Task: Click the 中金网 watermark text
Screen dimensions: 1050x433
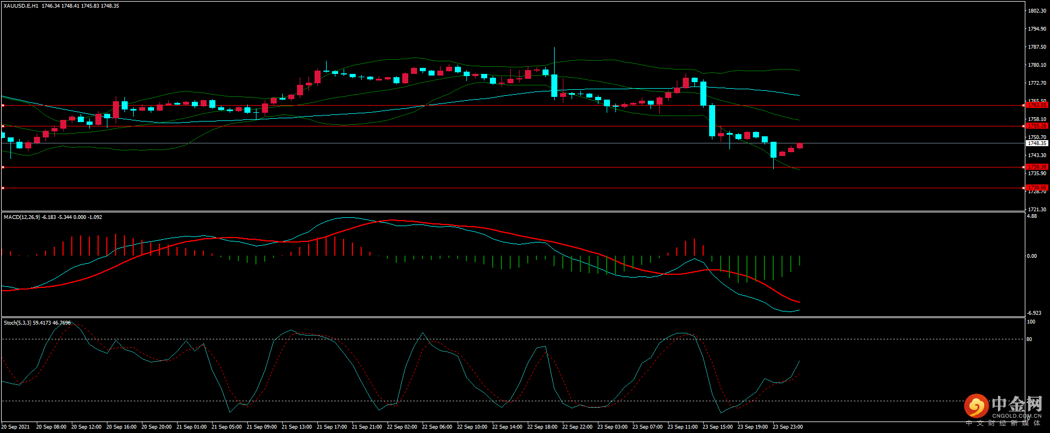Action: click(x=1017, y=405)
